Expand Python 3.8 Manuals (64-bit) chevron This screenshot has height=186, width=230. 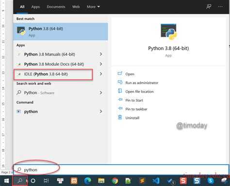click(x=101, y=54)
